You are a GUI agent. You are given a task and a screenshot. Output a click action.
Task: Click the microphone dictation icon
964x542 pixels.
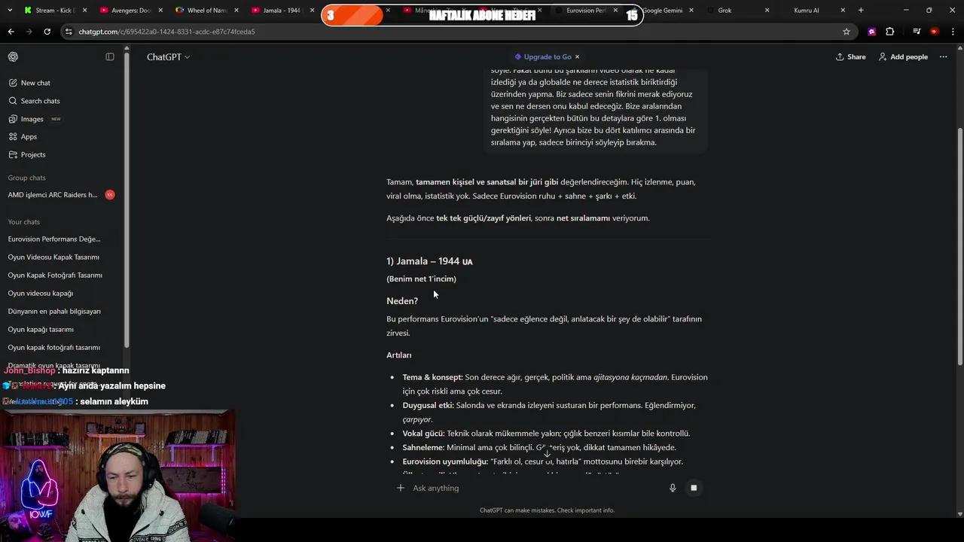tap(673, 488)
